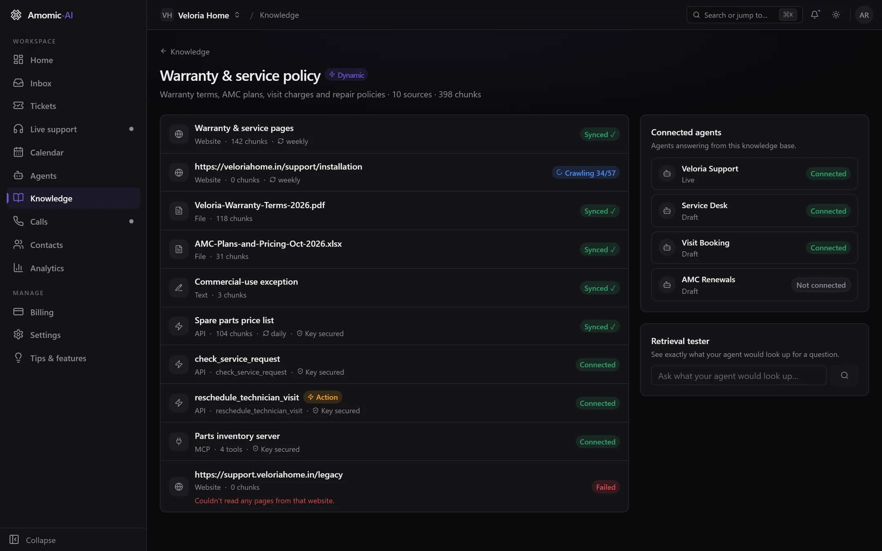Open Settings in sidebar
Screen dimensions: 882x551
click(x=73, y=335)
